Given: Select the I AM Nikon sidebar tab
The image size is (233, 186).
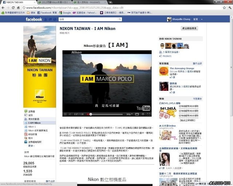Looking at the screenshot, I should [34, 123].
